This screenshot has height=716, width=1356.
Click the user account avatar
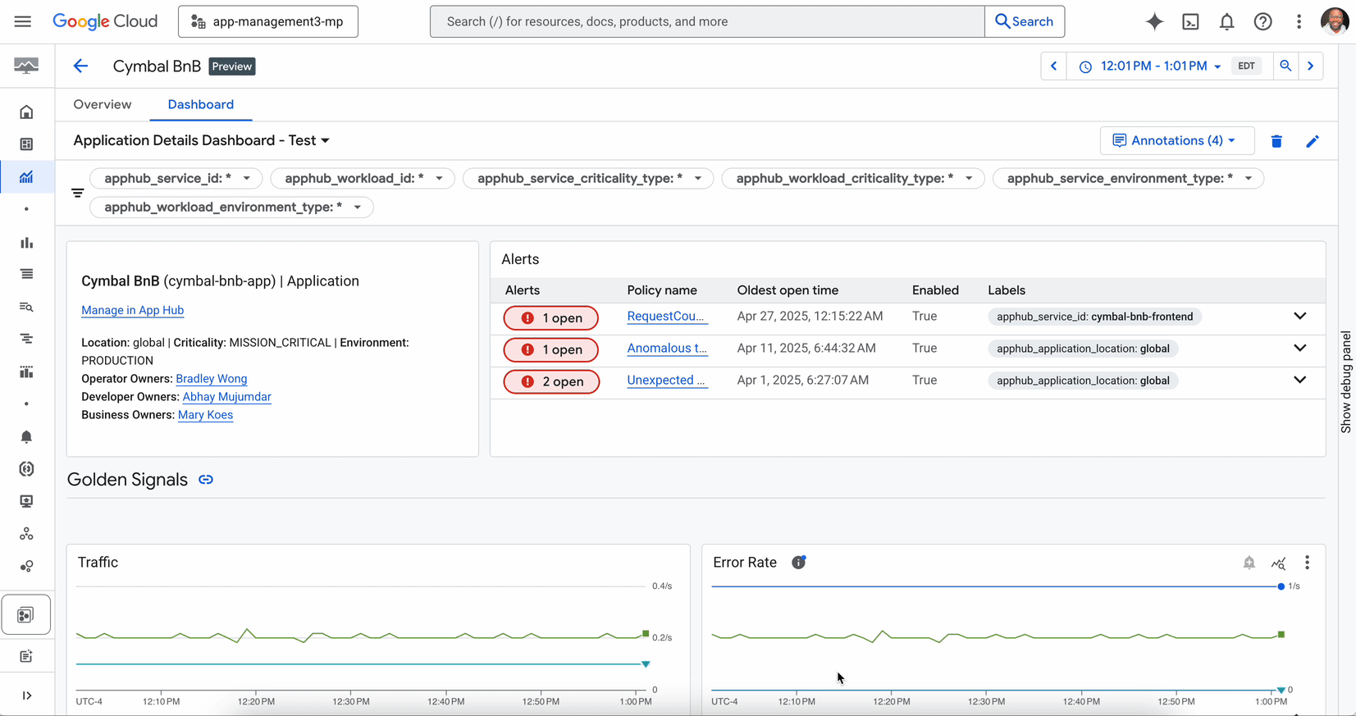tap(1335, 21)
